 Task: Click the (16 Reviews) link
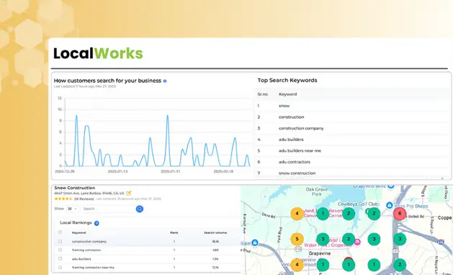coord(84,199)
